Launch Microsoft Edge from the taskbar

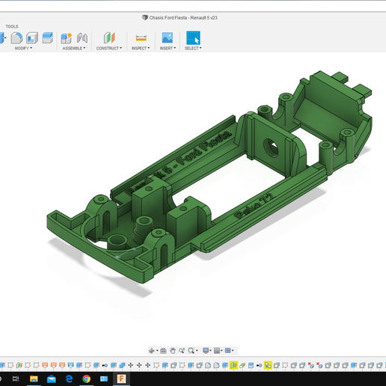point(69,379)
